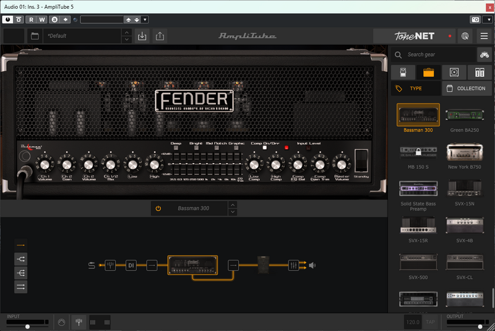Toggle Read automation R button
This screenshot has height=331, width=495.
pyautogui.click(x=31, y=20)
